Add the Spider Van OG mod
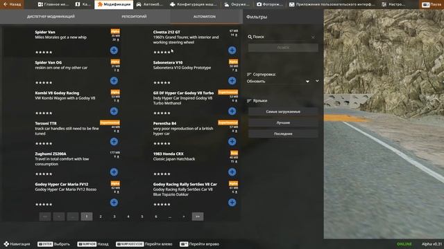This screenshot has height=249, width=444. pyautogui.click(x=114, y=81)
